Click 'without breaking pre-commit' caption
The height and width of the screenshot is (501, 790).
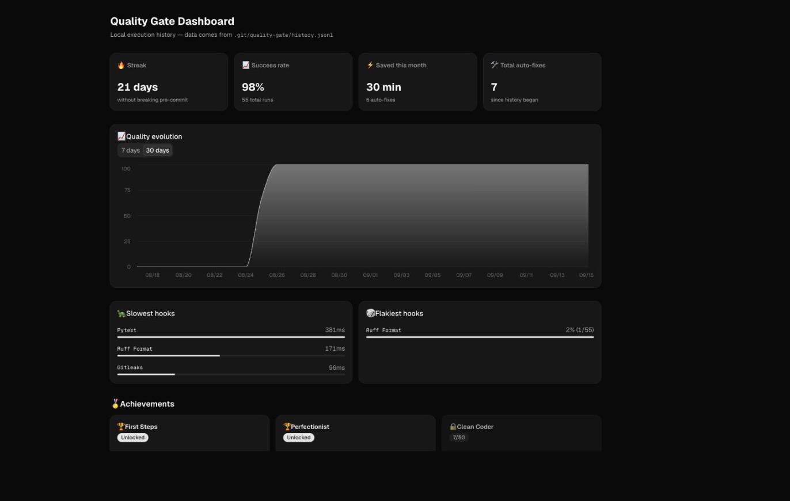coord(153,100)
